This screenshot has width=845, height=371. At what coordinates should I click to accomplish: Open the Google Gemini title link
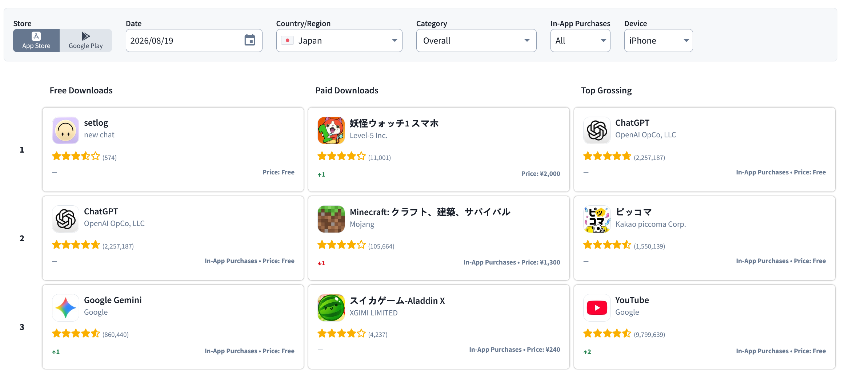(x=113, y=300)
